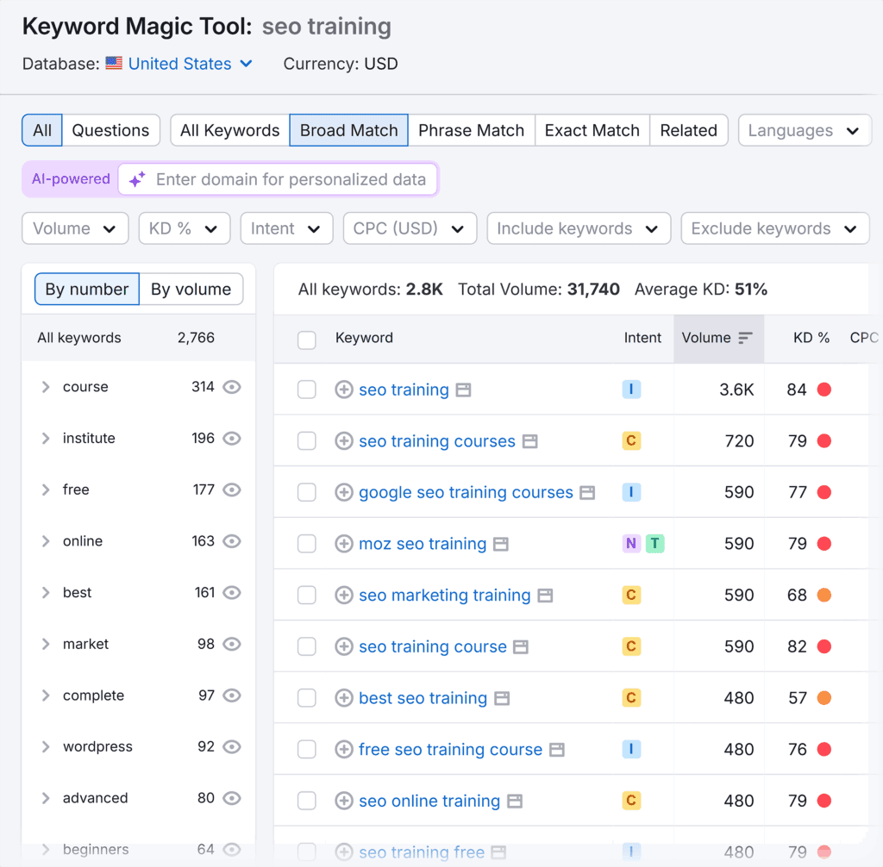Add "best seo training" via its plus icon
The height and width of the screenshot is (867, 883).
tap(345, 698)
